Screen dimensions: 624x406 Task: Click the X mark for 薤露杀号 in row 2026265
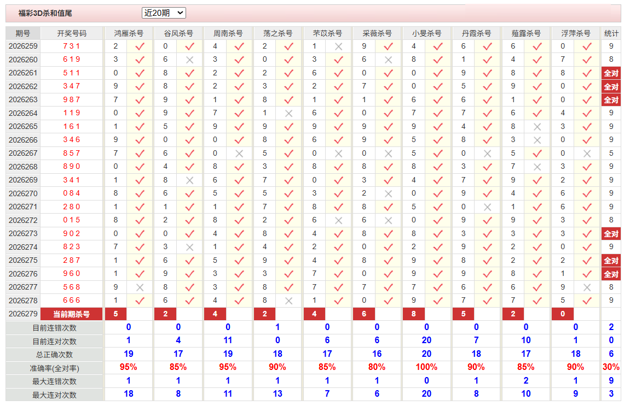(538, 127)
